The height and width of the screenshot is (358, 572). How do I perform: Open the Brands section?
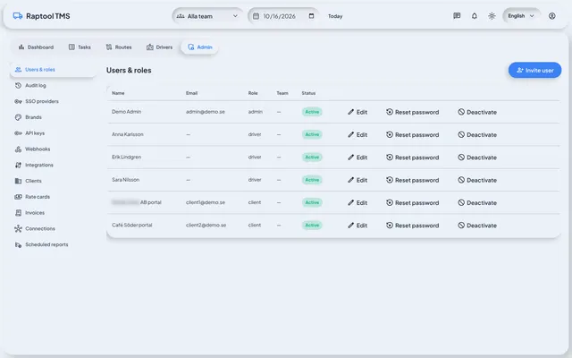[54, 117]
